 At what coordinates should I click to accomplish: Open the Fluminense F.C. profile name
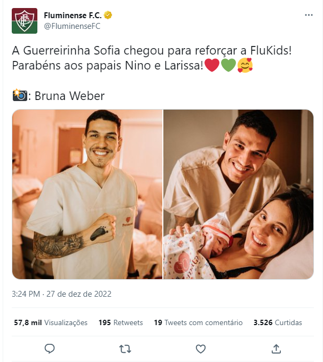coord(73,15)
